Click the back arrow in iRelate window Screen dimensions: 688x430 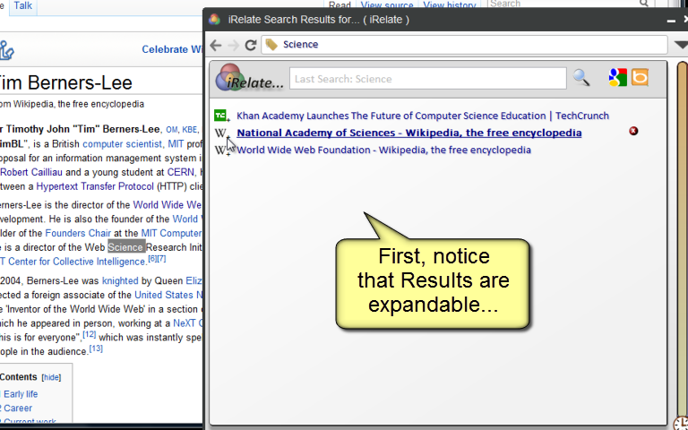[x=215, y=45]
